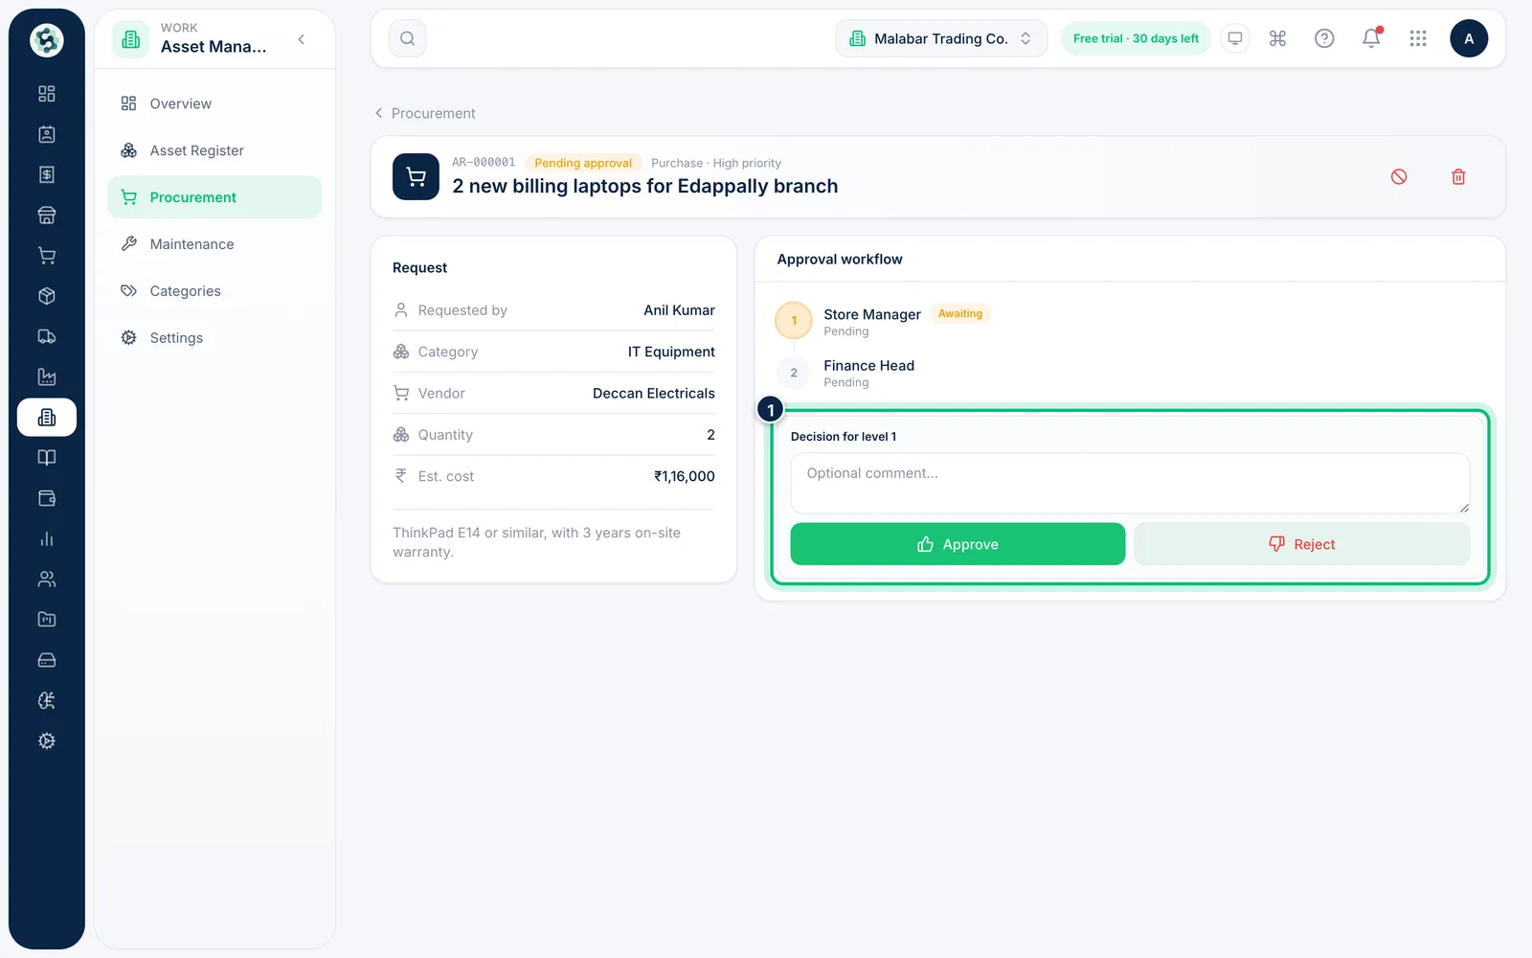The height and width of the screenshot is (958, 1532).
Task: Collapse the Asset Management sidebar chevron
Action: 302,39
